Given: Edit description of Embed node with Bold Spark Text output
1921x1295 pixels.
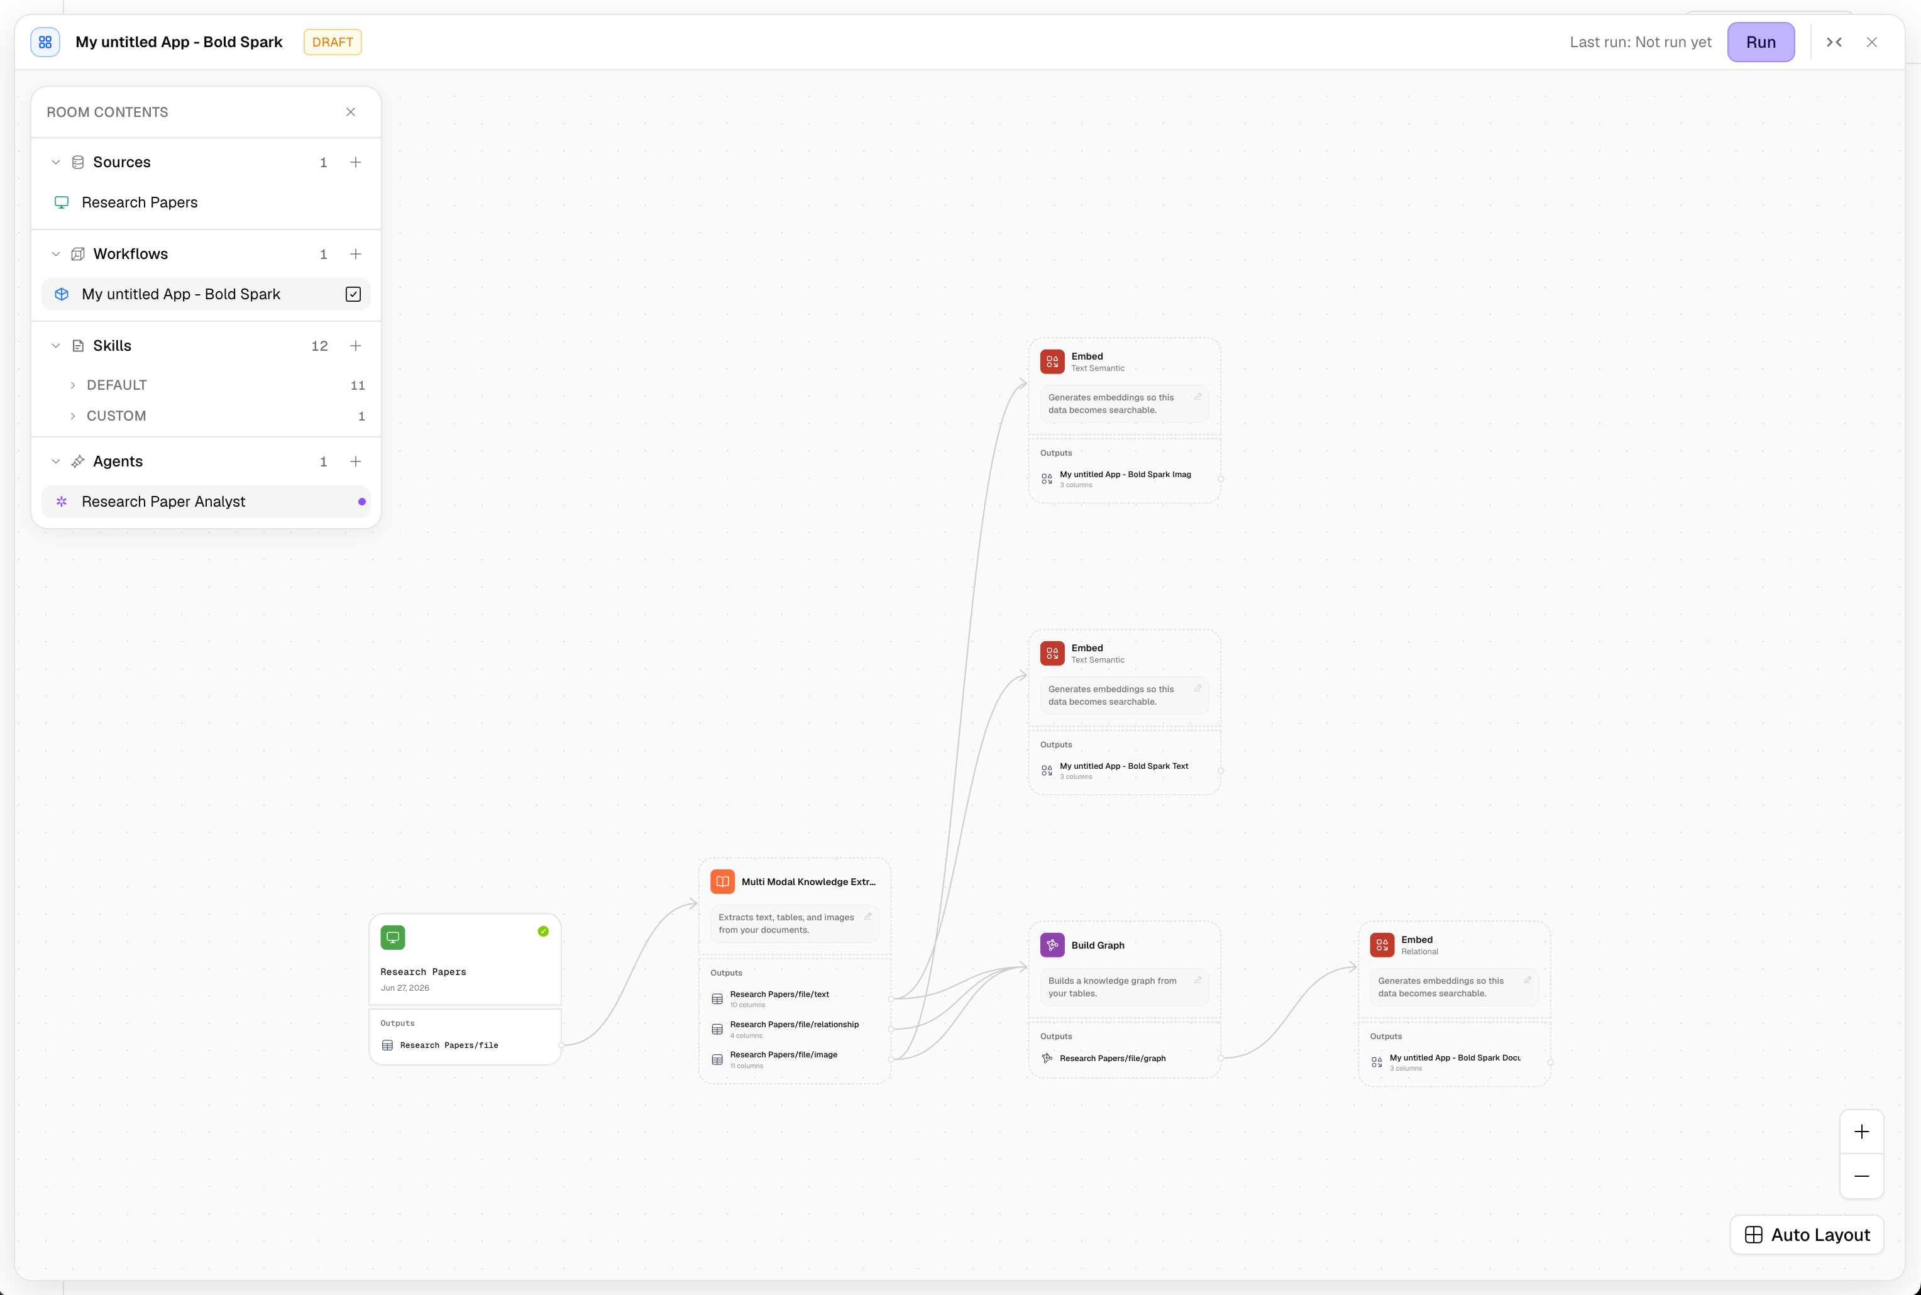Looking at the screenshot, I should (1197, 688).
